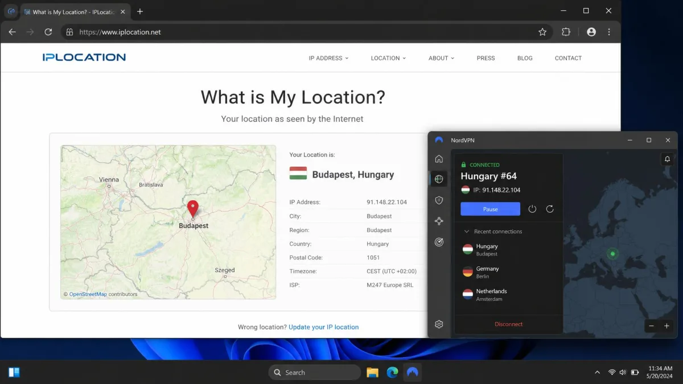Expand the LOCATION menu
Screen dimensions: 683x384
(388, 58)
